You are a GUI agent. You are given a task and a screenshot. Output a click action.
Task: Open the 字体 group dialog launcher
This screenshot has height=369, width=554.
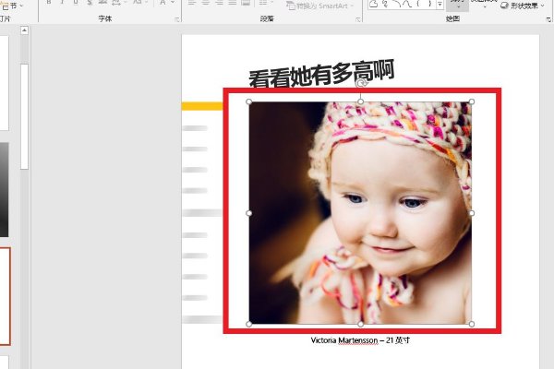point(177,19)
